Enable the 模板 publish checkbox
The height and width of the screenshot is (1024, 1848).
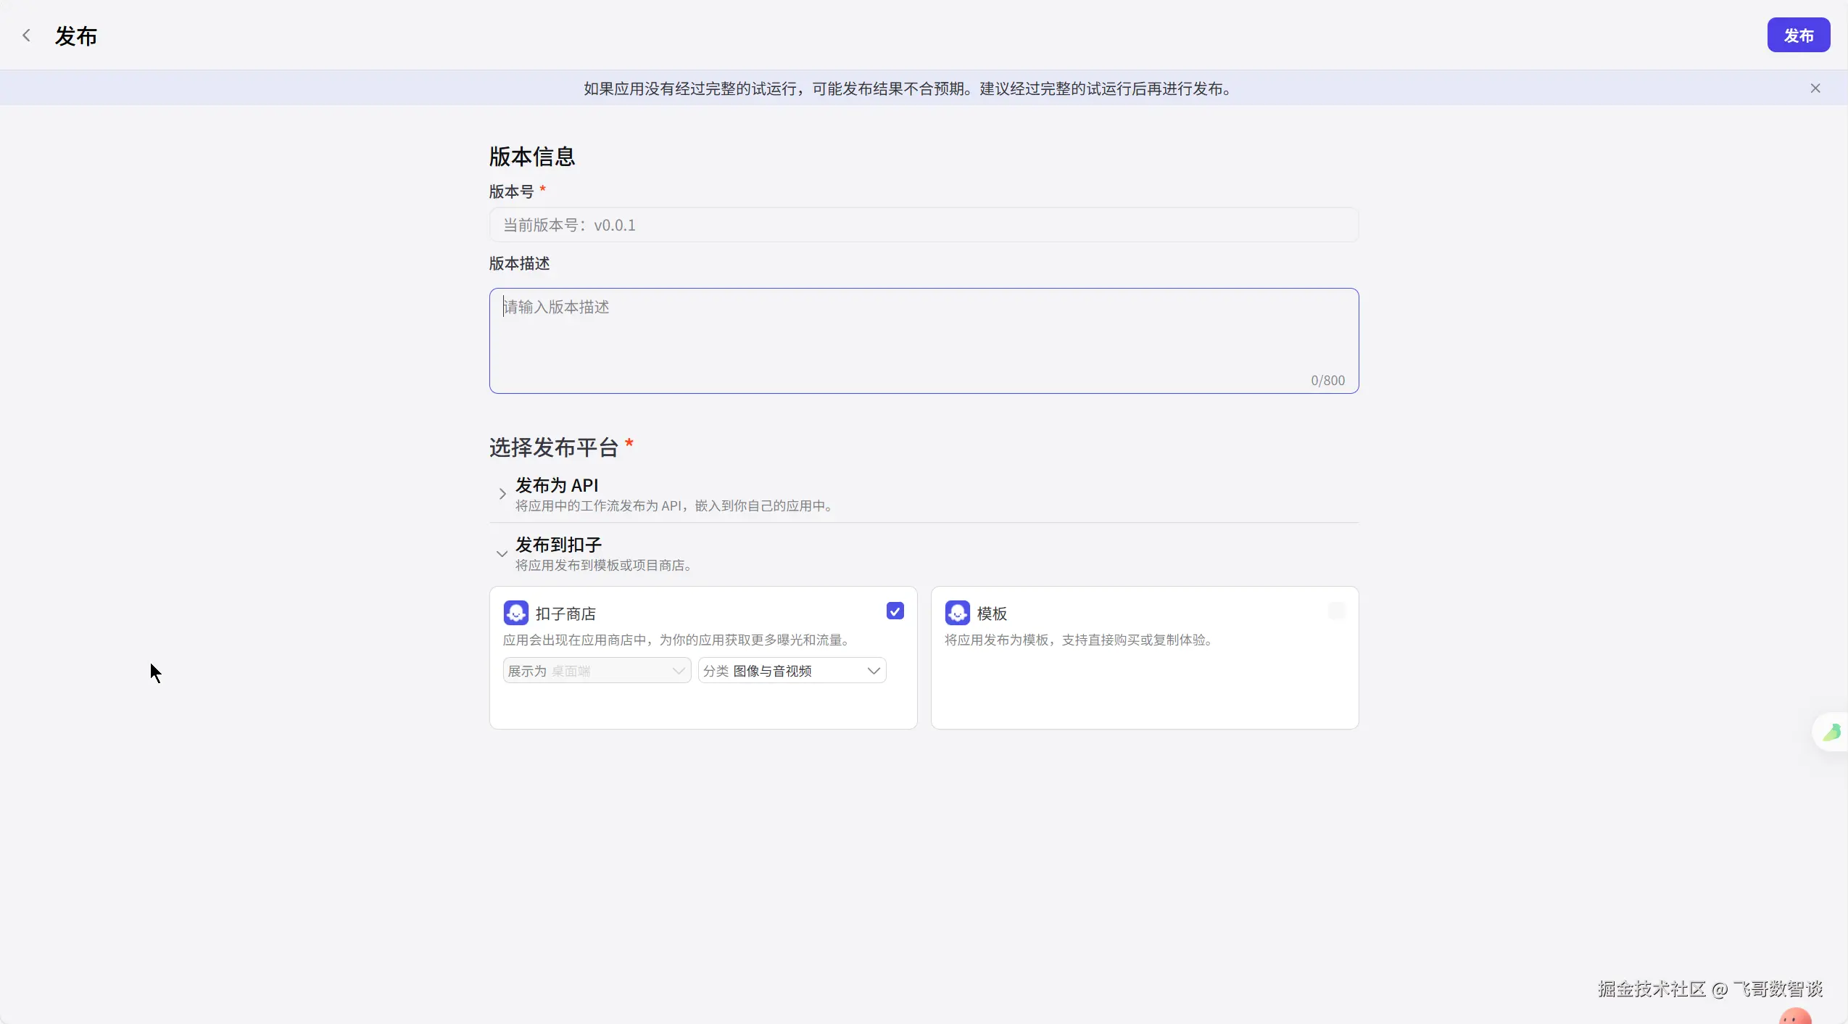[1336, 611]
